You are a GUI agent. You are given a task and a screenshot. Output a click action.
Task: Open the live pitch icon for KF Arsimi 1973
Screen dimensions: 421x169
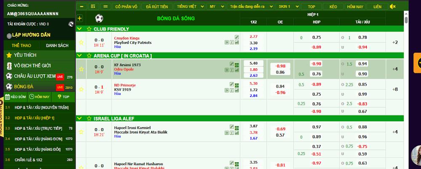(x=237, y=65)
